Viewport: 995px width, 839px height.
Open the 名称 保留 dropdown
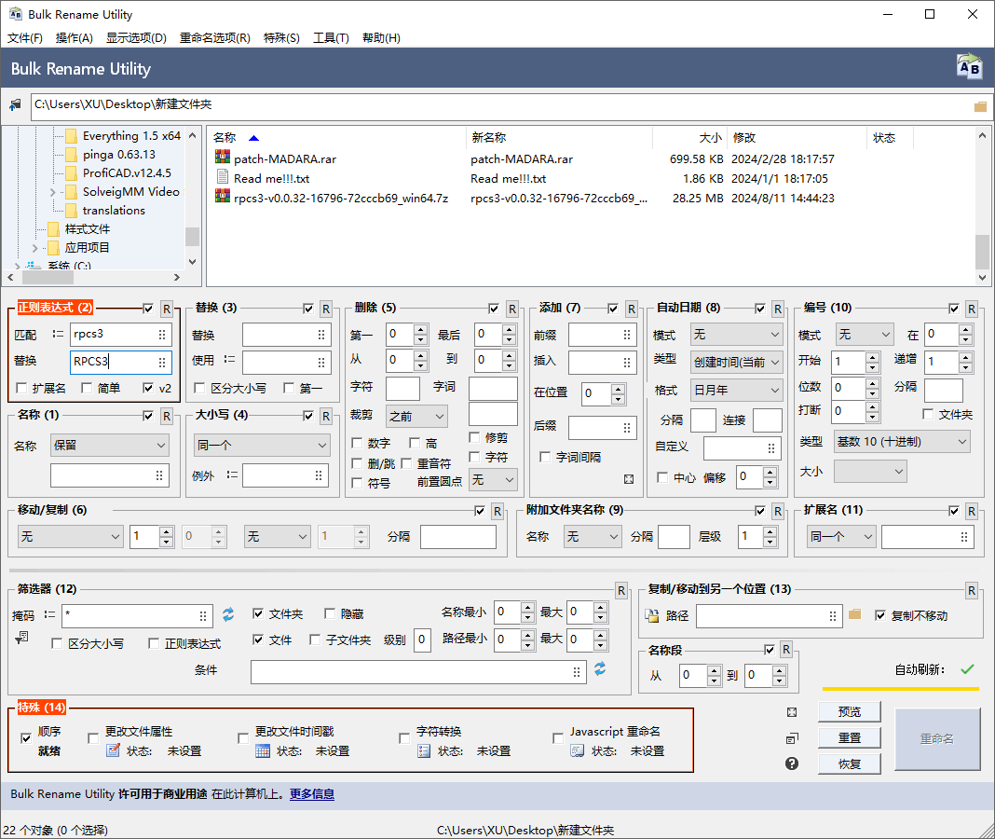pos(110,446)
